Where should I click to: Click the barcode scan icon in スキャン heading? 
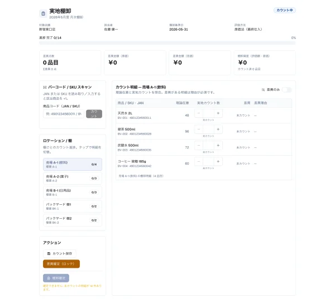click(45, 88)
